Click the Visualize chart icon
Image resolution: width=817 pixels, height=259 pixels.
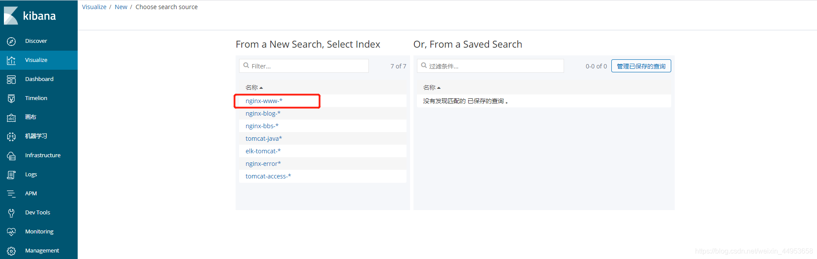click(11, 60)
